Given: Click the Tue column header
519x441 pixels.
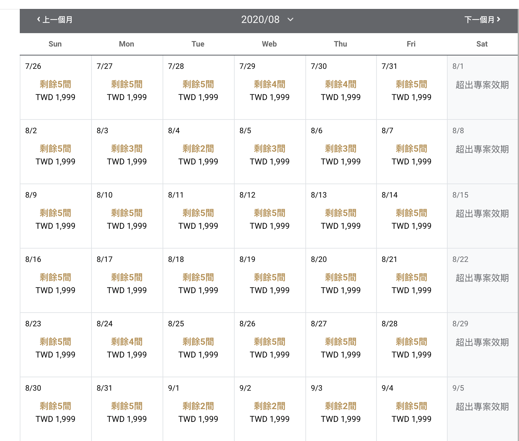Looking at the screenshot, I should (x=198, y=44).
